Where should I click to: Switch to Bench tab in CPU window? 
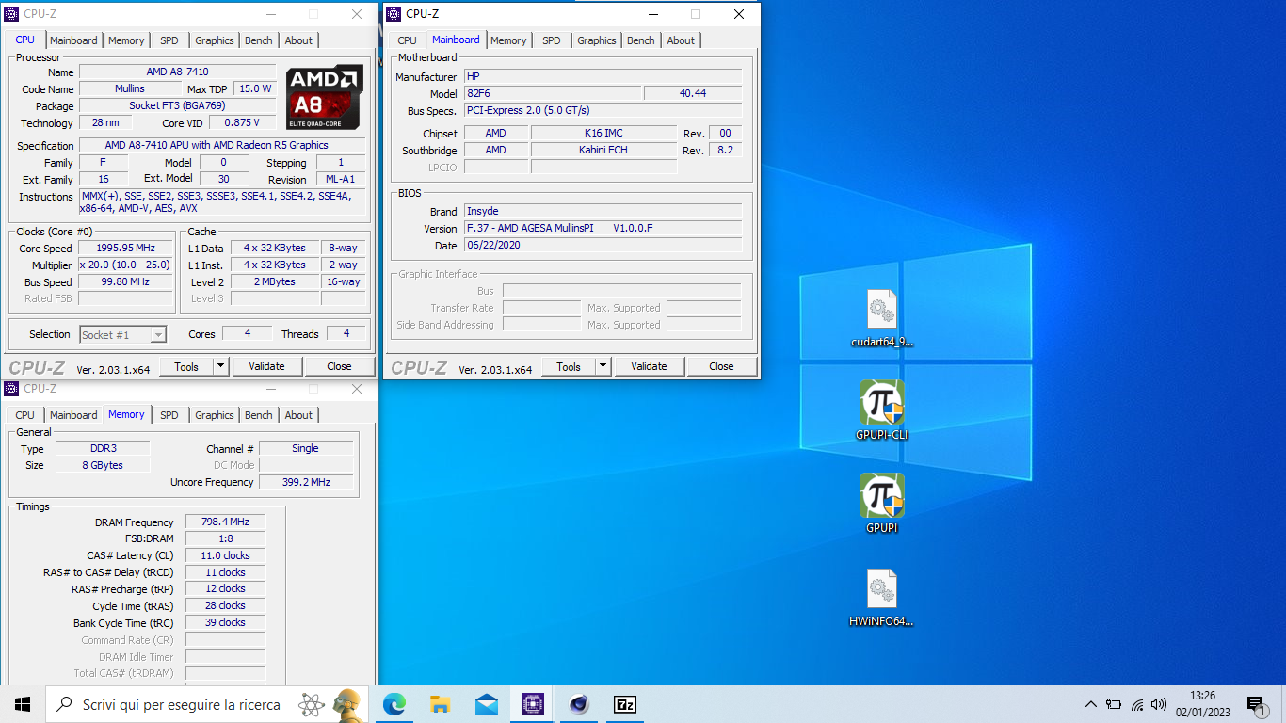click(259, 40)
